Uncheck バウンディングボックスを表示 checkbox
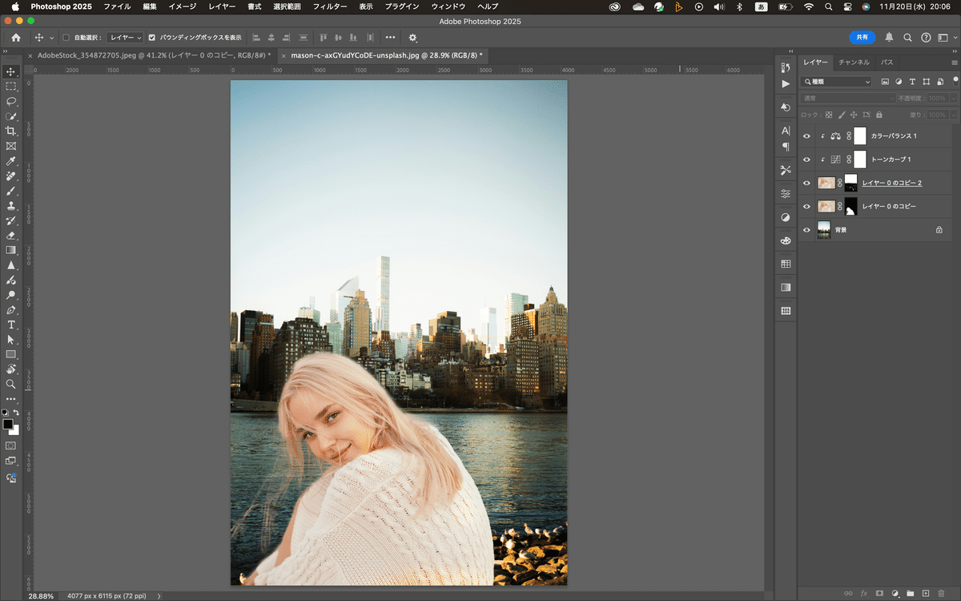This screenshot has height=601, width=961. pyautogui.click(x=152, y=38)
